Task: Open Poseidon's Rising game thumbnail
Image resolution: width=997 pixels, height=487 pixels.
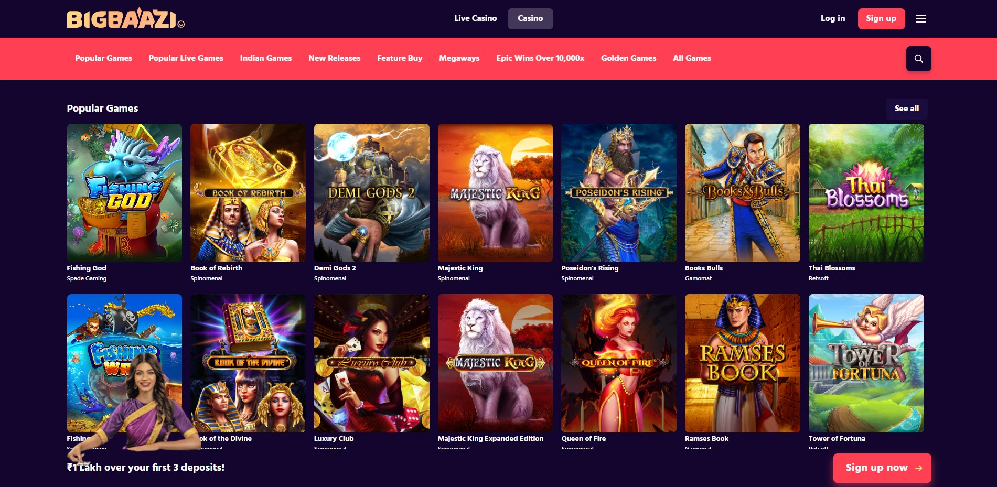Action: [x=619, y=193]
